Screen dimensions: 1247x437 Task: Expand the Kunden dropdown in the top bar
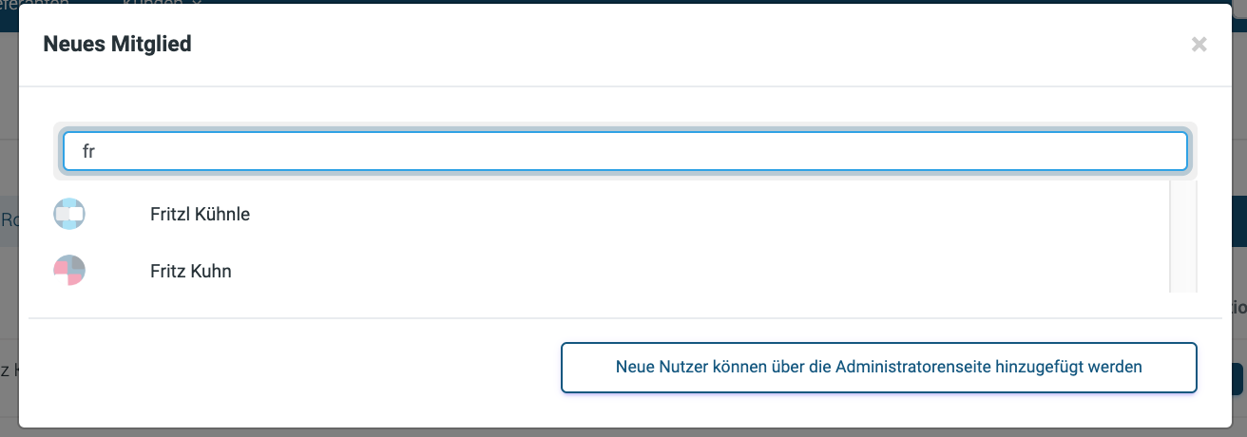pos(162,3)
